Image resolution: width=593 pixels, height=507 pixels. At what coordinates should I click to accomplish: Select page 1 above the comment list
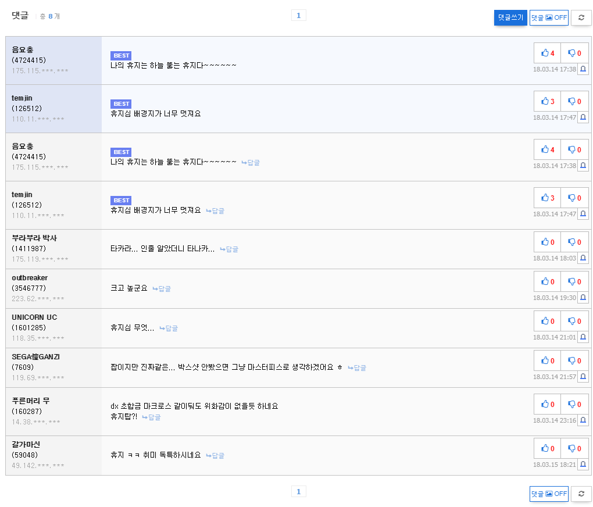[298, 16]
